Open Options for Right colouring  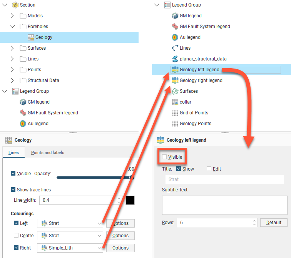[120, 248]
